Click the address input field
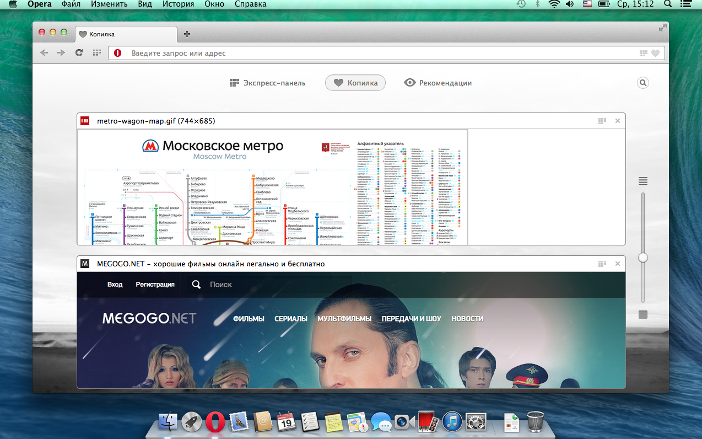 point(380,53)
